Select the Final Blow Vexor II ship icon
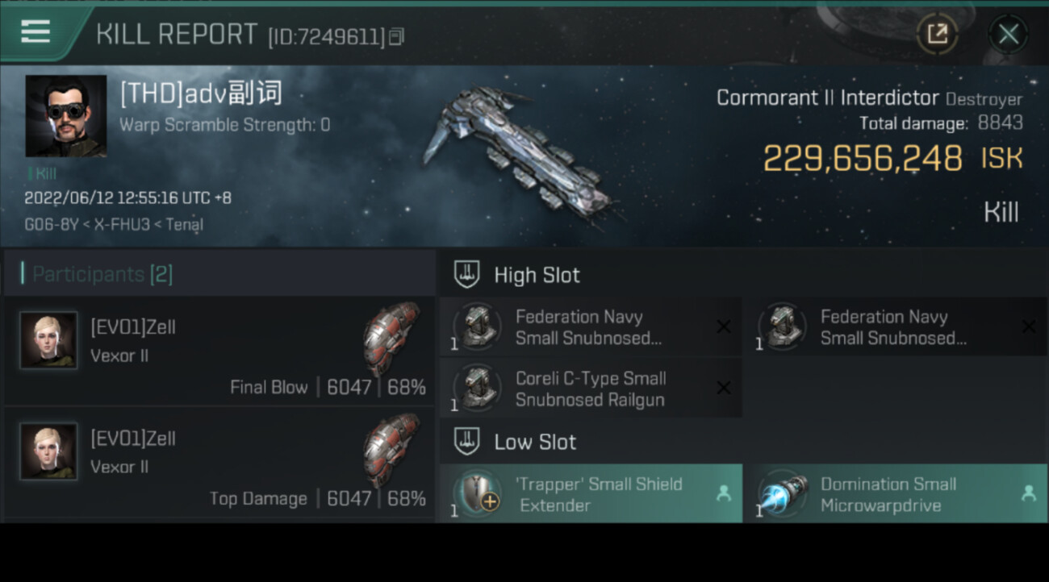Screen dimensions: 1049x582 [x=392, y=339]
